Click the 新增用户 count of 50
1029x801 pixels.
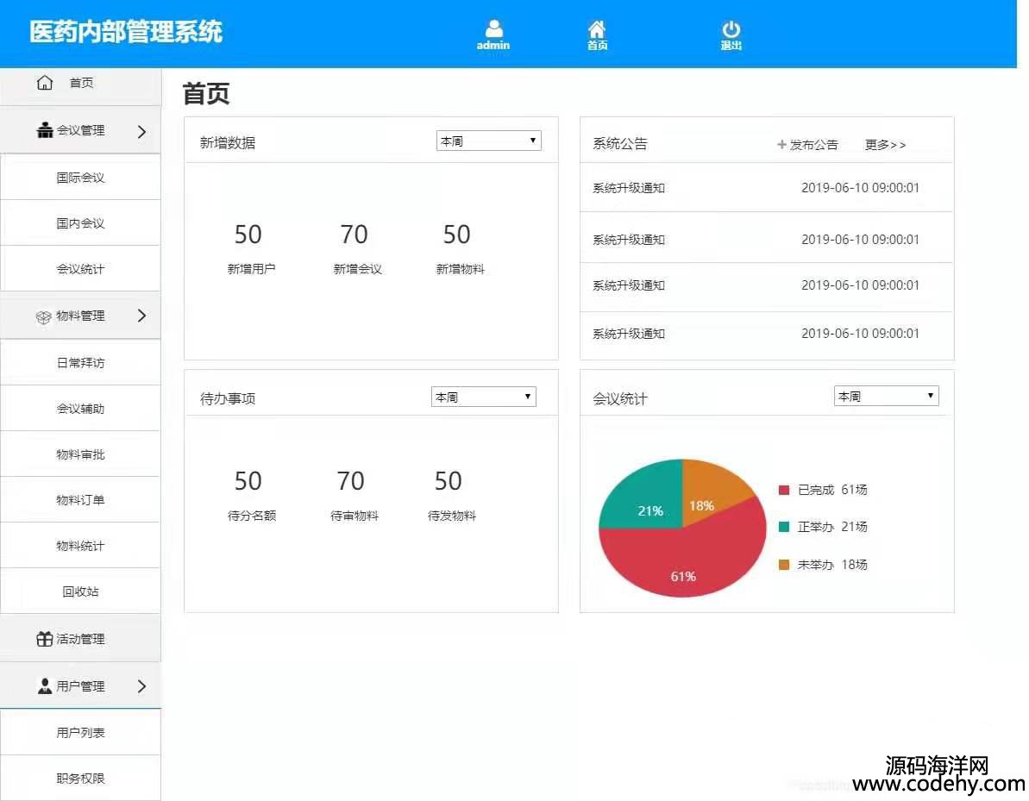[x=248, y=235]
